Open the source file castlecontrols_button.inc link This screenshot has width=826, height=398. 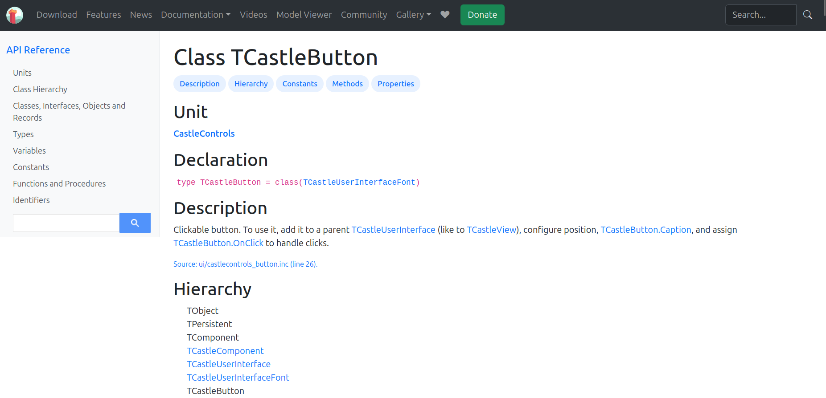(245, 264)
